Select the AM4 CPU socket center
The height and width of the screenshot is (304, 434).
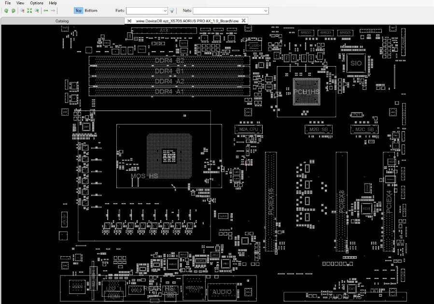(x=169, y=156)
